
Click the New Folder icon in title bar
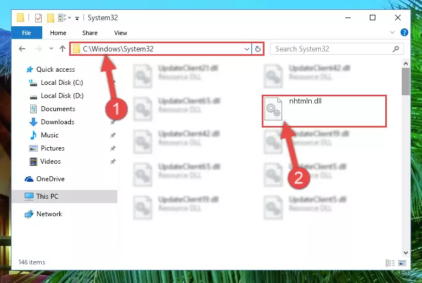pos(50,18)
